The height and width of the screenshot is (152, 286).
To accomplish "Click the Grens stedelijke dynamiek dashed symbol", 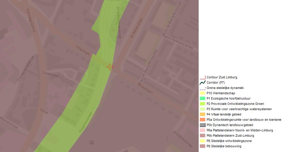I will point(203,88).
